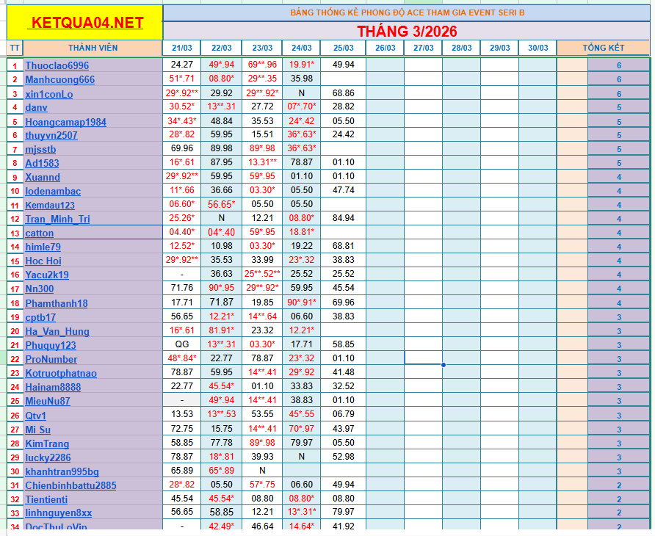
Task: Open the KETQUA04.NET link
Action: click(x=86, y=23)
